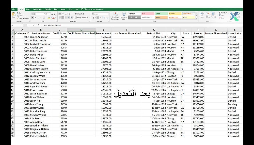Screen dimensions: 254x145
Task: Select column F header
Action: point(127,30)
